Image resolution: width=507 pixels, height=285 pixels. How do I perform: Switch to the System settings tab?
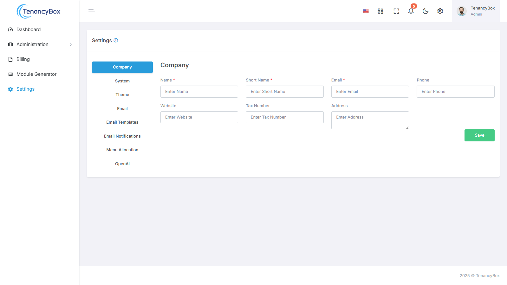tap(122, 81)
